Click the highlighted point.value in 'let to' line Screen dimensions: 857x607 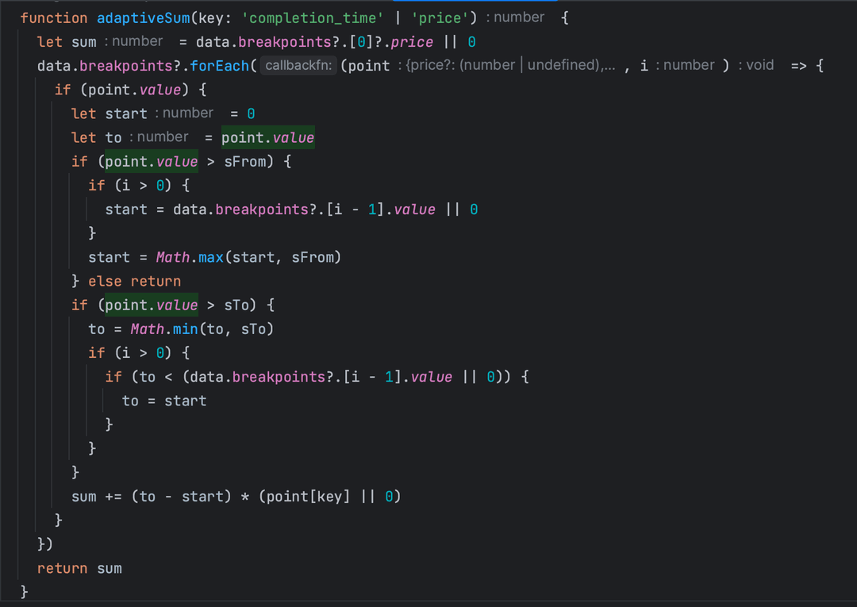pyautogui.click(x=267, y=138)
